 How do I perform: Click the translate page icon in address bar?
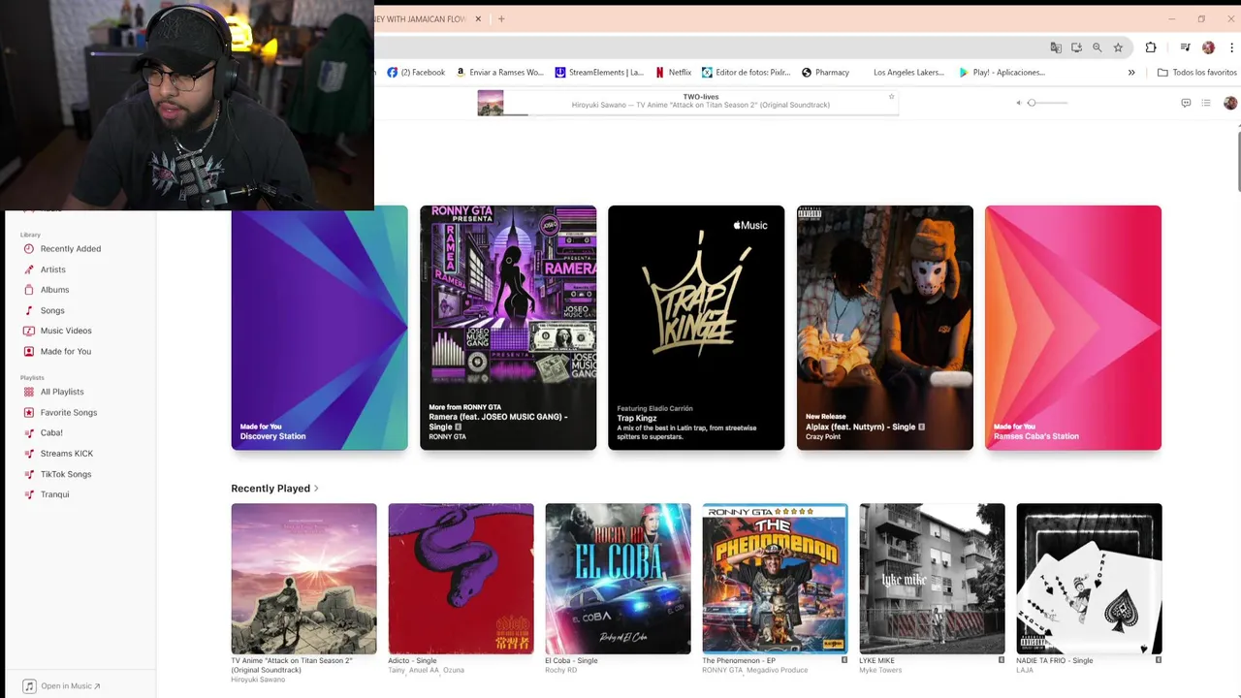tap(1056, 48)
